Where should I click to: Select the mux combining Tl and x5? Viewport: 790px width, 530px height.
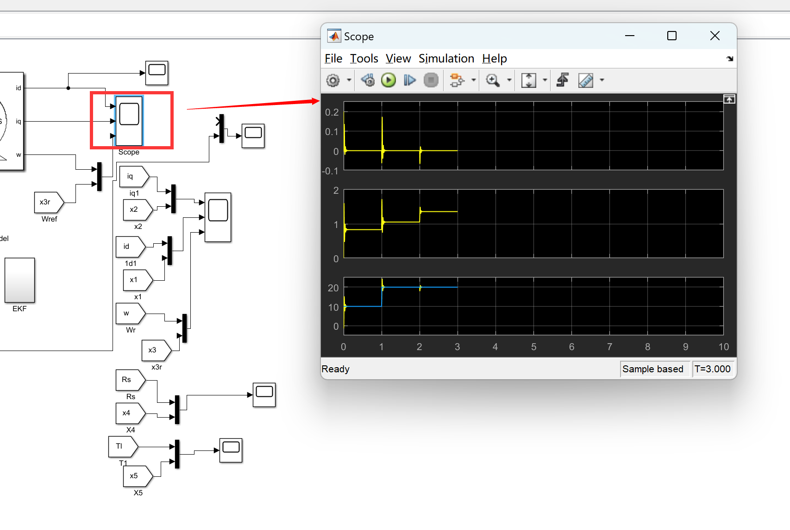[177, 454]
